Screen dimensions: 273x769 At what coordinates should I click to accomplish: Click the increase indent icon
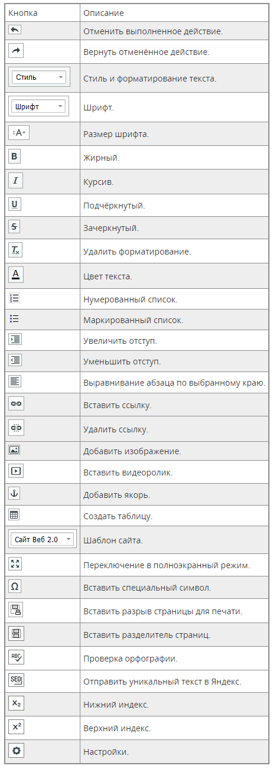coord(15,340)
